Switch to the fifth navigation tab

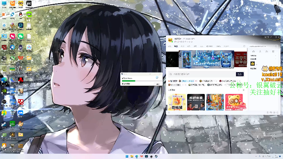(x=195, y=46)
